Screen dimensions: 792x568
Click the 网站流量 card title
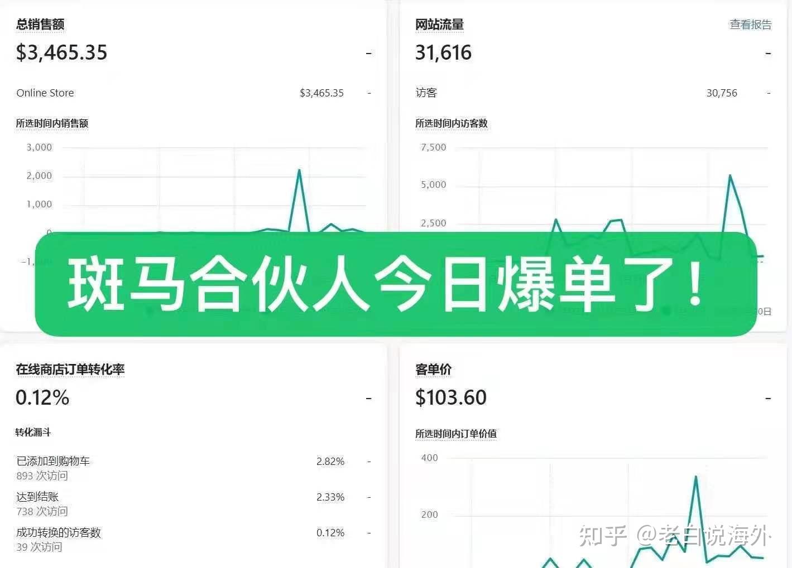pos(439,25)
